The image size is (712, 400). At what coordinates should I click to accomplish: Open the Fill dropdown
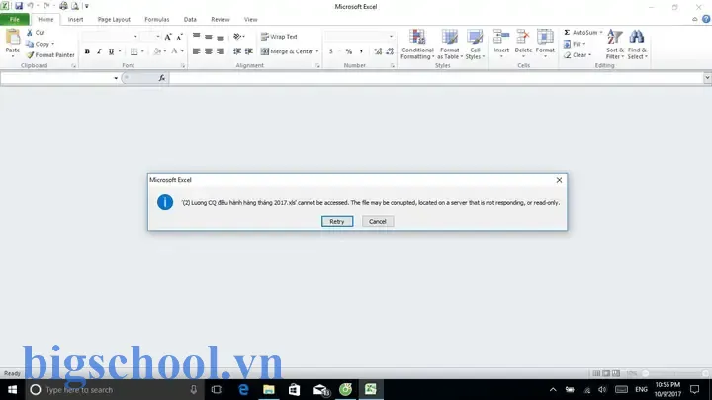(x=575, y=44)
